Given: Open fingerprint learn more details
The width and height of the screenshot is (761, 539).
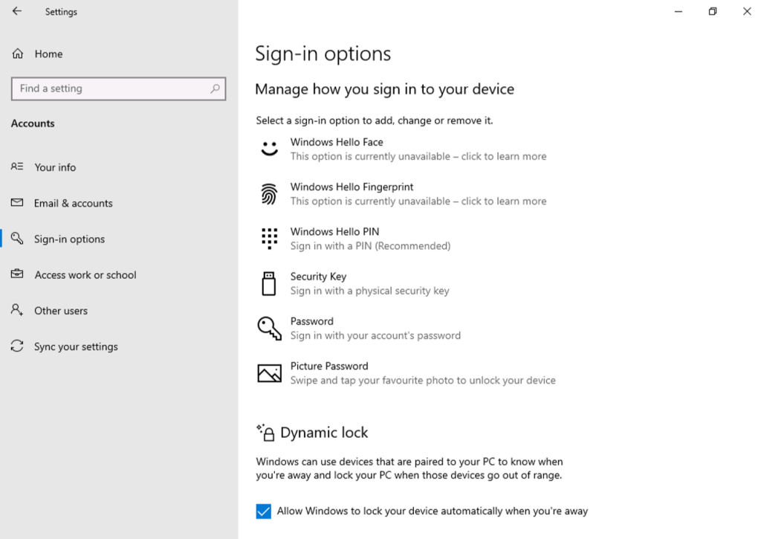Looking at the screenshot, I should pos(418,201).
